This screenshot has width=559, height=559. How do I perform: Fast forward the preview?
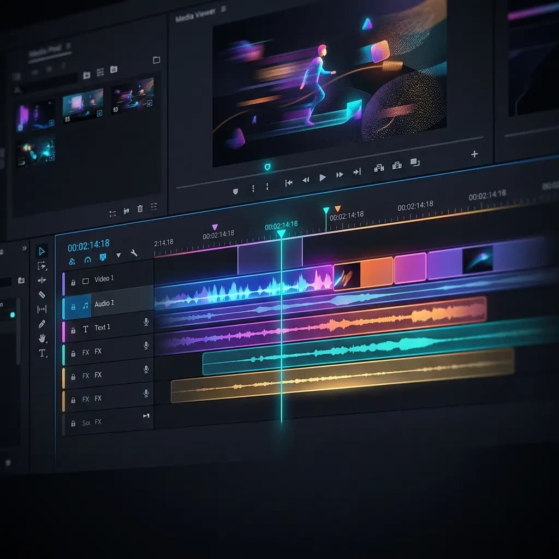[340, 175]
